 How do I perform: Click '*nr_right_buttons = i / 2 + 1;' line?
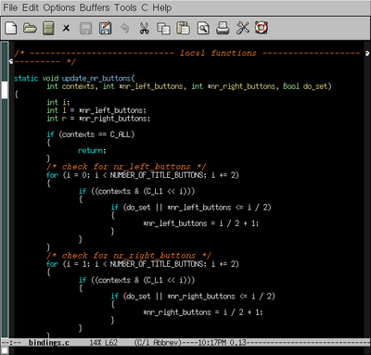[203, 312]
